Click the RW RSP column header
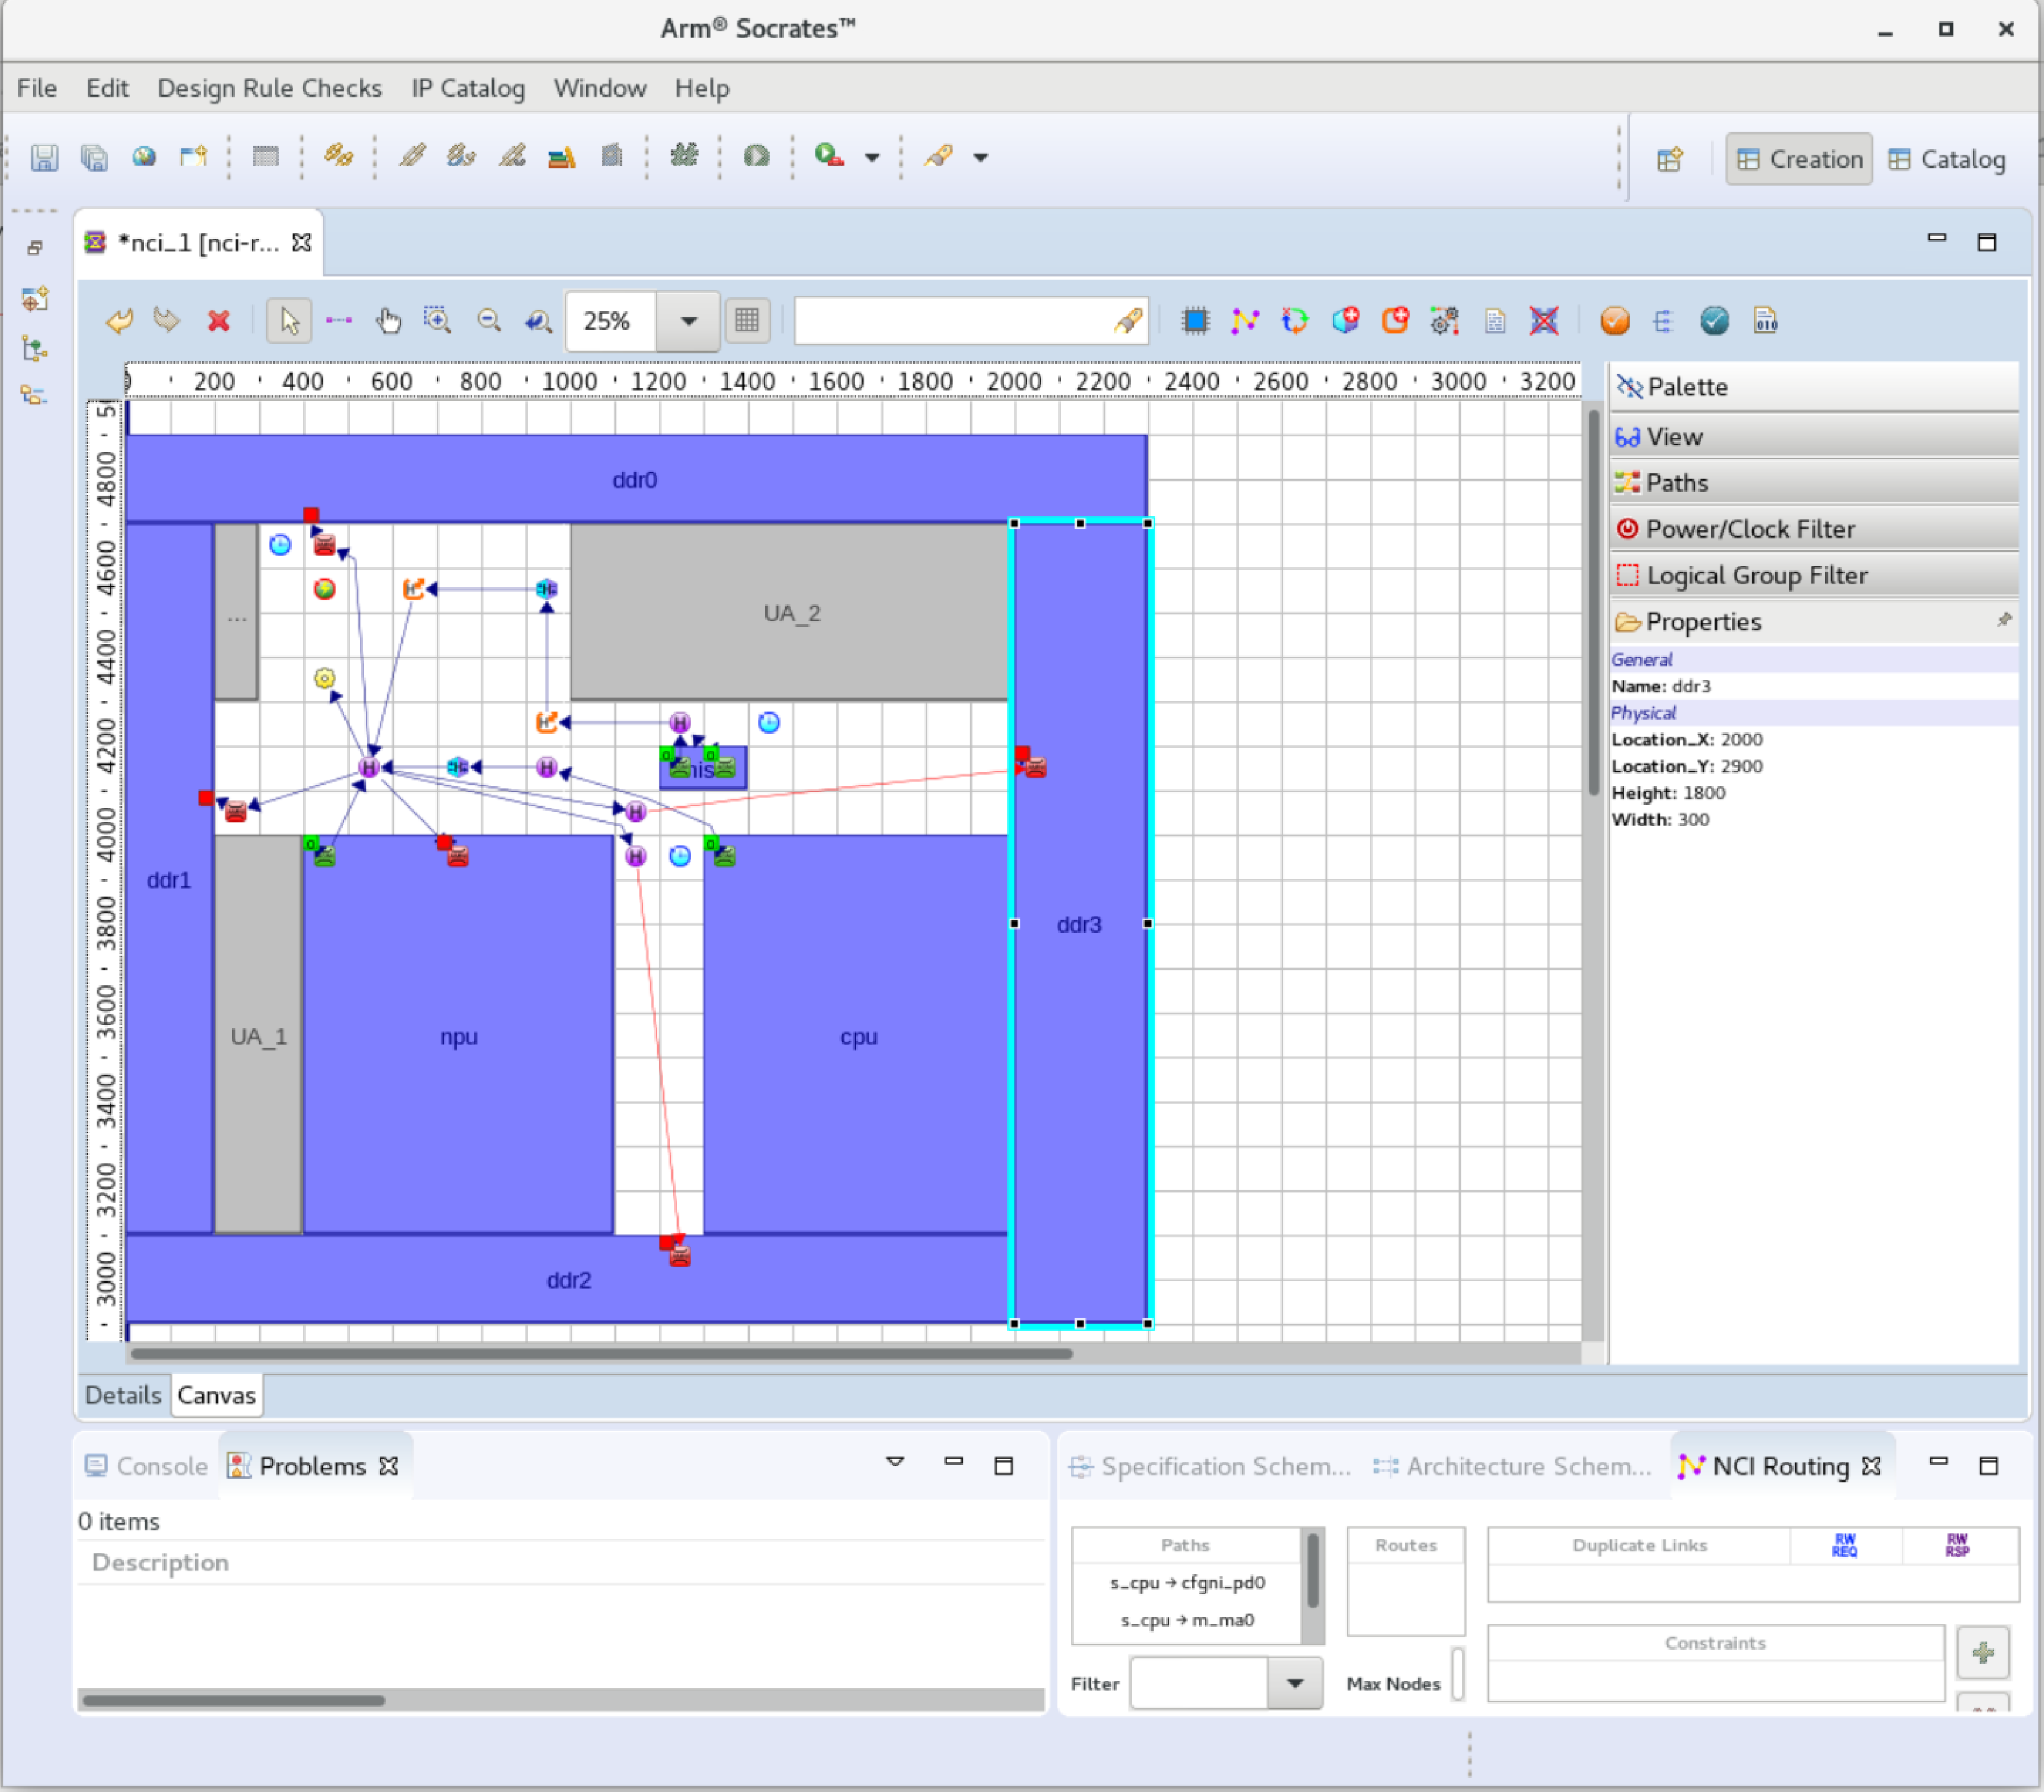 click(1957, 1545)
